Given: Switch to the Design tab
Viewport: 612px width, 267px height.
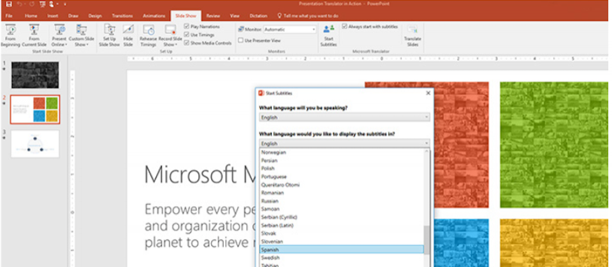Looking at the screenshot, I should (95, 16).
